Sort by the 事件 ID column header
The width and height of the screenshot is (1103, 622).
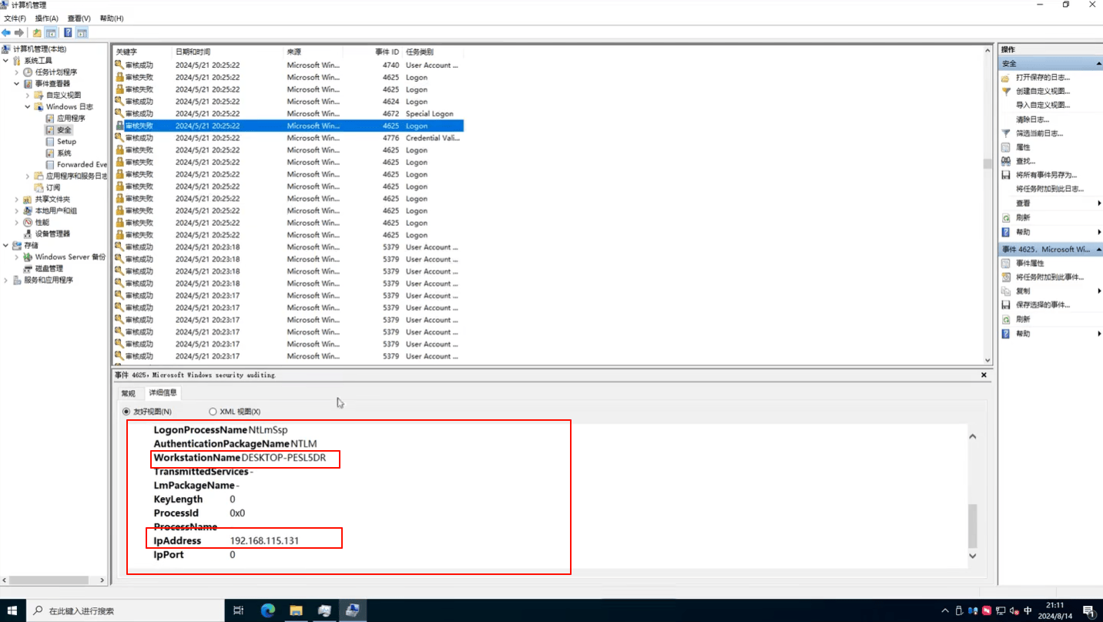pos(387,52)
